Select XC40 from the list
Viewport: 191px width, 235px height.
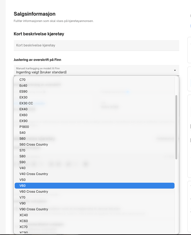pos(24,215)
